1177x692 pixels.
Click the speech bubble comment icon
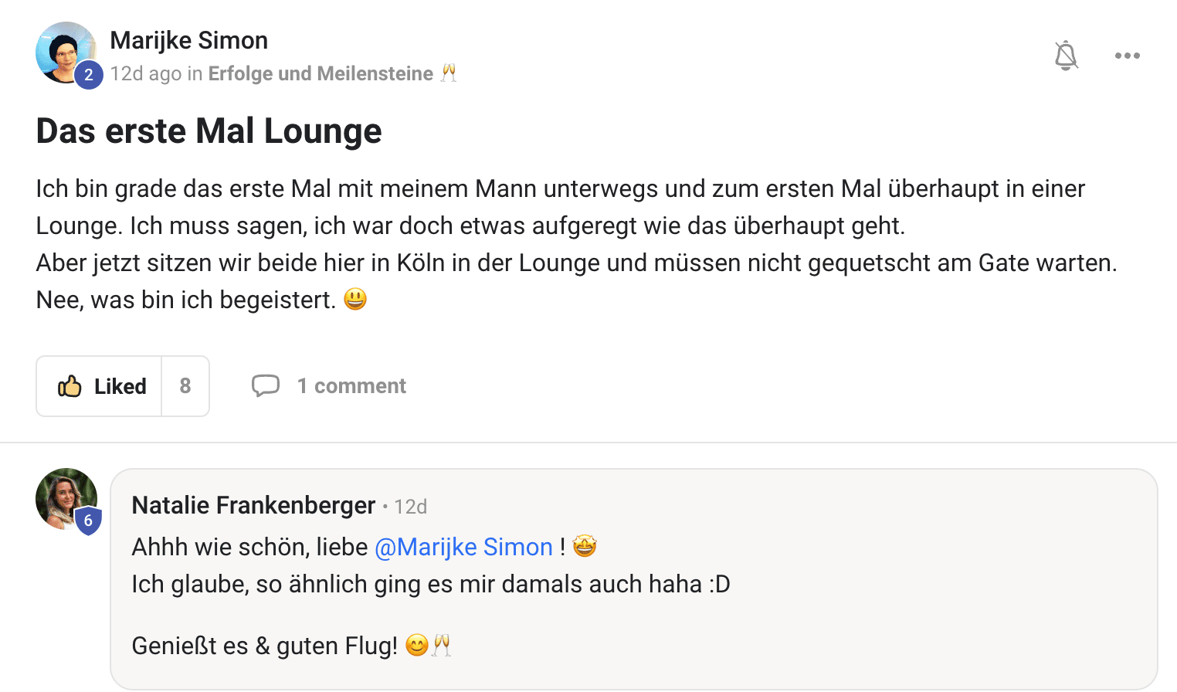pos(265,385)
